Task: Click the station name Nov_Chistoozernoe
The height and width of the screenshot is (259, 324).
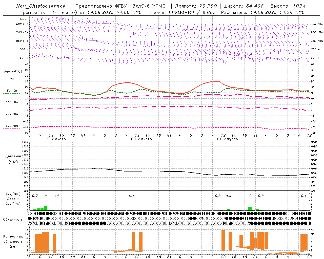Action: point(40,6)
